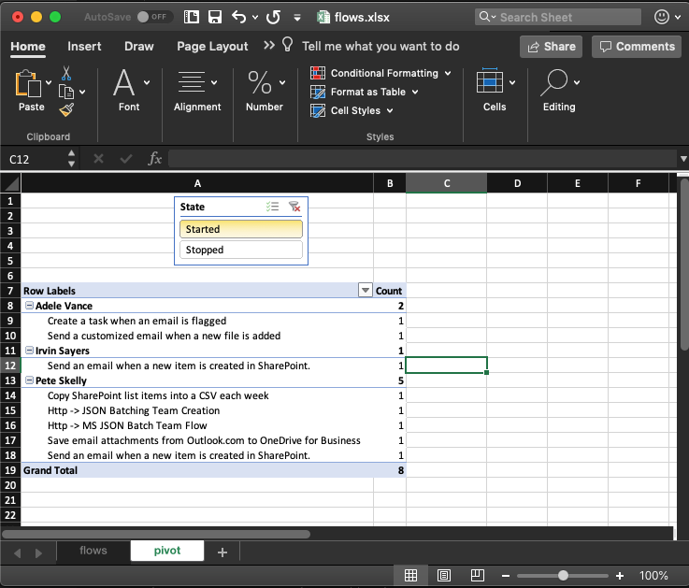The image size is (689, 588).
Task: Click the Save icon in title bar
Action: (215, 17)
